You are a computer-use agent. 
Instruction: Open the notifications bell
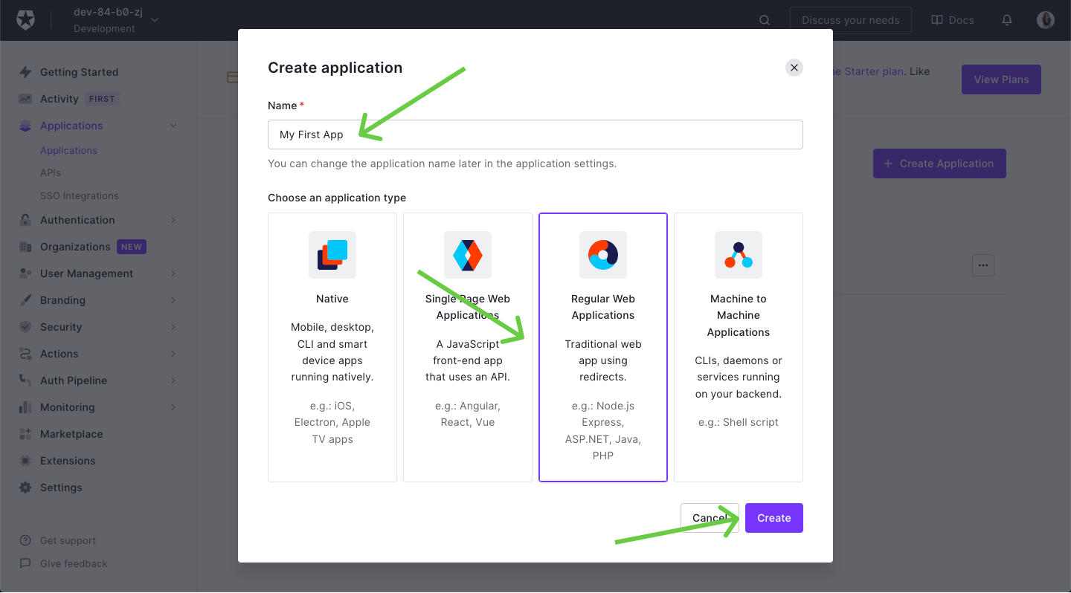(1007, 20)
